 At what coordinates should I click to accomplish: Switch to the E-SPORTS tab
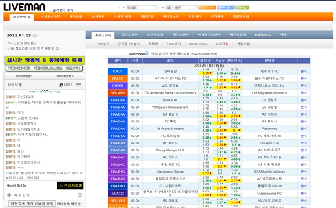click(x=262, y=35)
